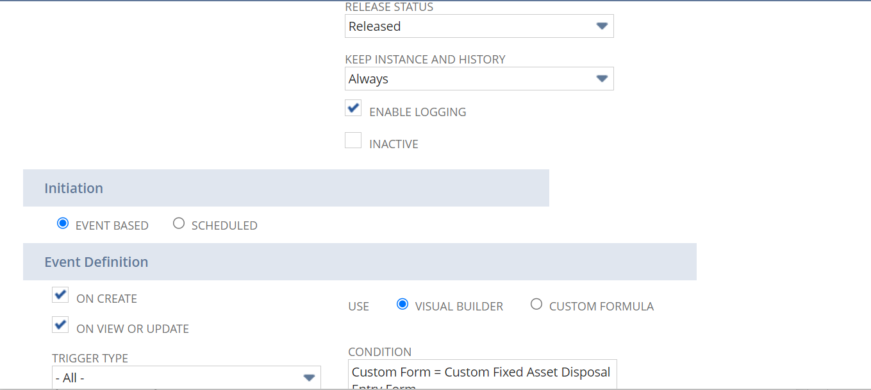Screen dimensions: 871x390
Task: Click the Condition field label
Action: 379,352
